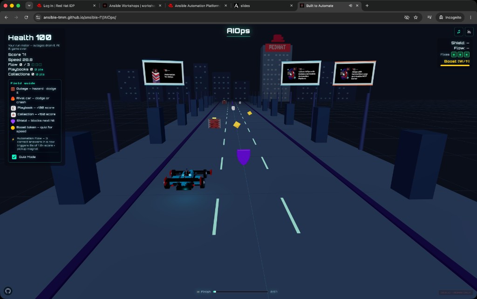Viewport: 477px width, 299px height.
Task: Click the Health 100 readout
Action: (x=29, y=37)
